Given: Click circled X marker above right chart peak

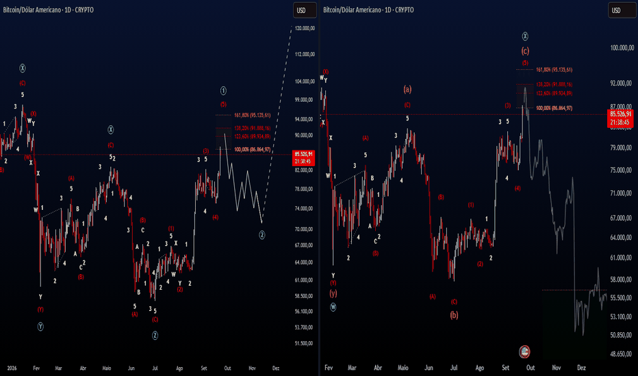Looking at the screenshot, I should (525, 37).
